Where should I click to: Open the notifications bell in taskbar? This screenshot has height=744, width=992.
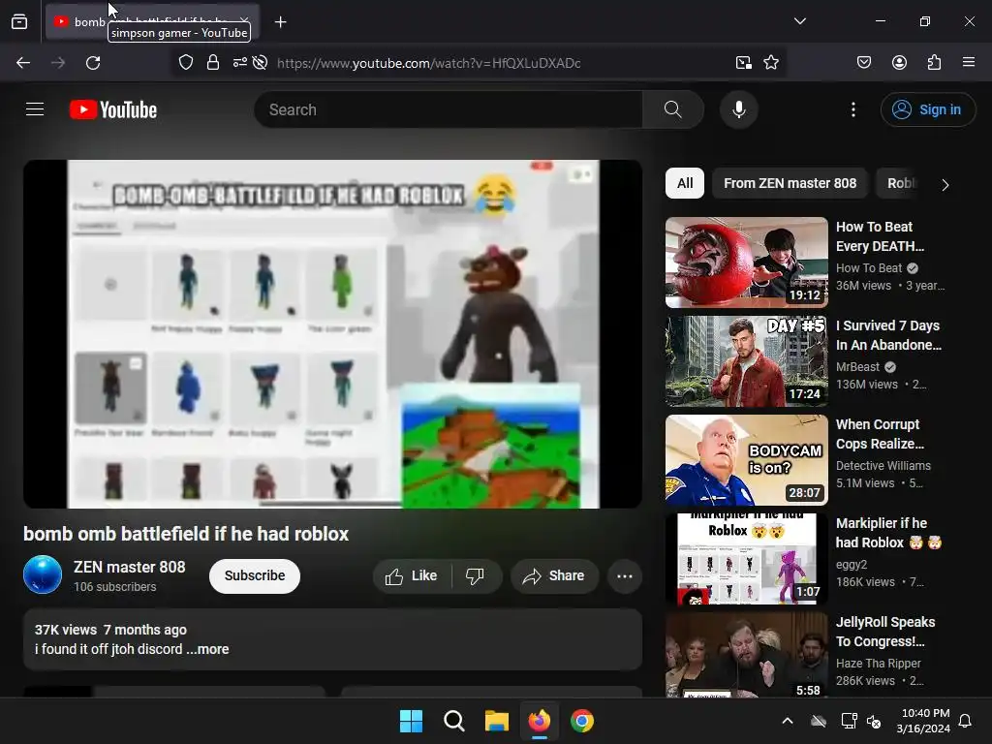click(x=966, y=721)
